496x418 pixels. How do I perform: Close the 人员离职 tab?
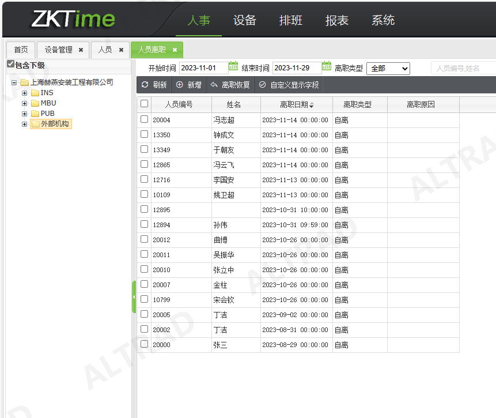175,50
